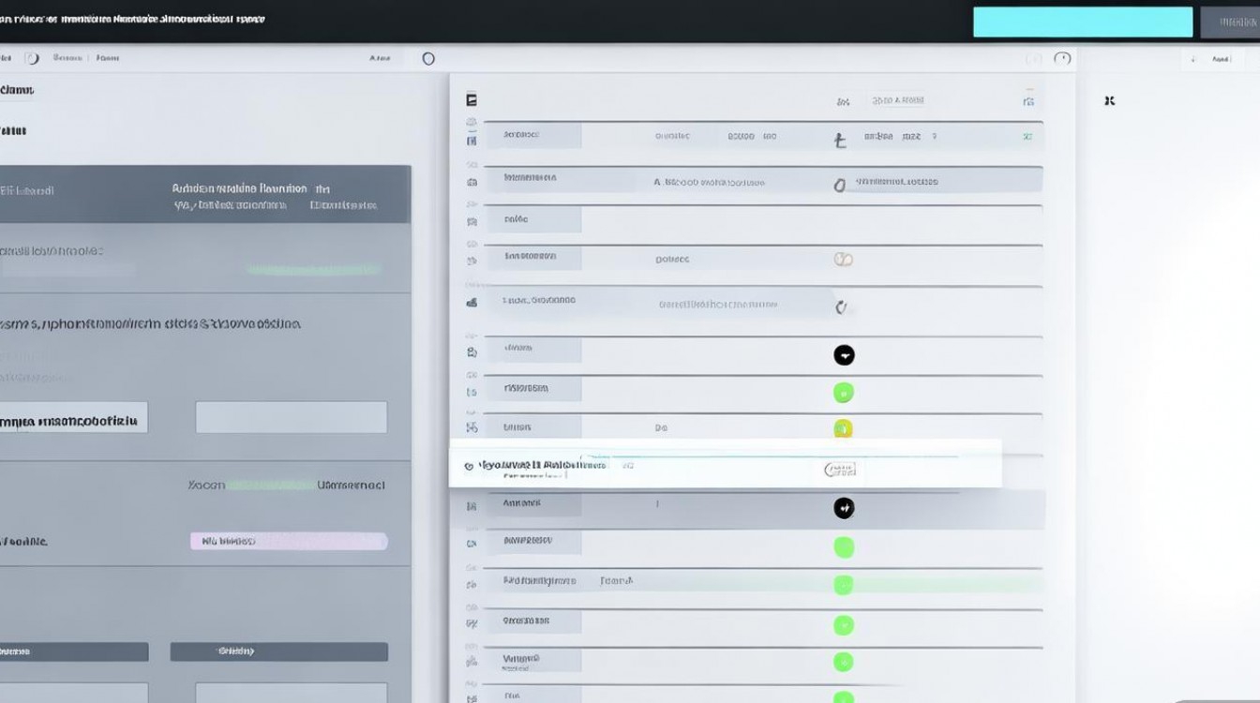This screenshot has width=1260, height=703.
Task: Click the small X icon right of the table
Action: (1110, 100)
